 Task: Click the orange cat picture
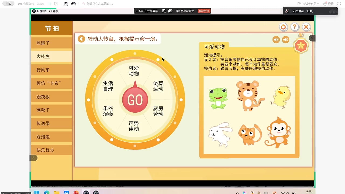pos(249,135)
